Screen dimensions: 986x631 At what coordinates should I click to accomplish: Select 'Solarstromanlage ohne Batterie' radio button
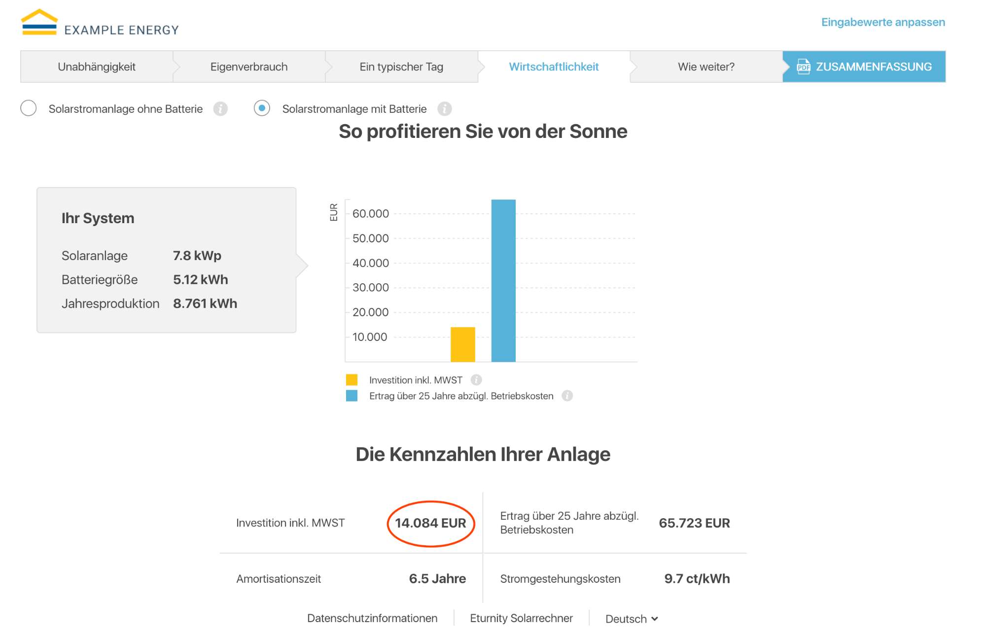(29, 108)
